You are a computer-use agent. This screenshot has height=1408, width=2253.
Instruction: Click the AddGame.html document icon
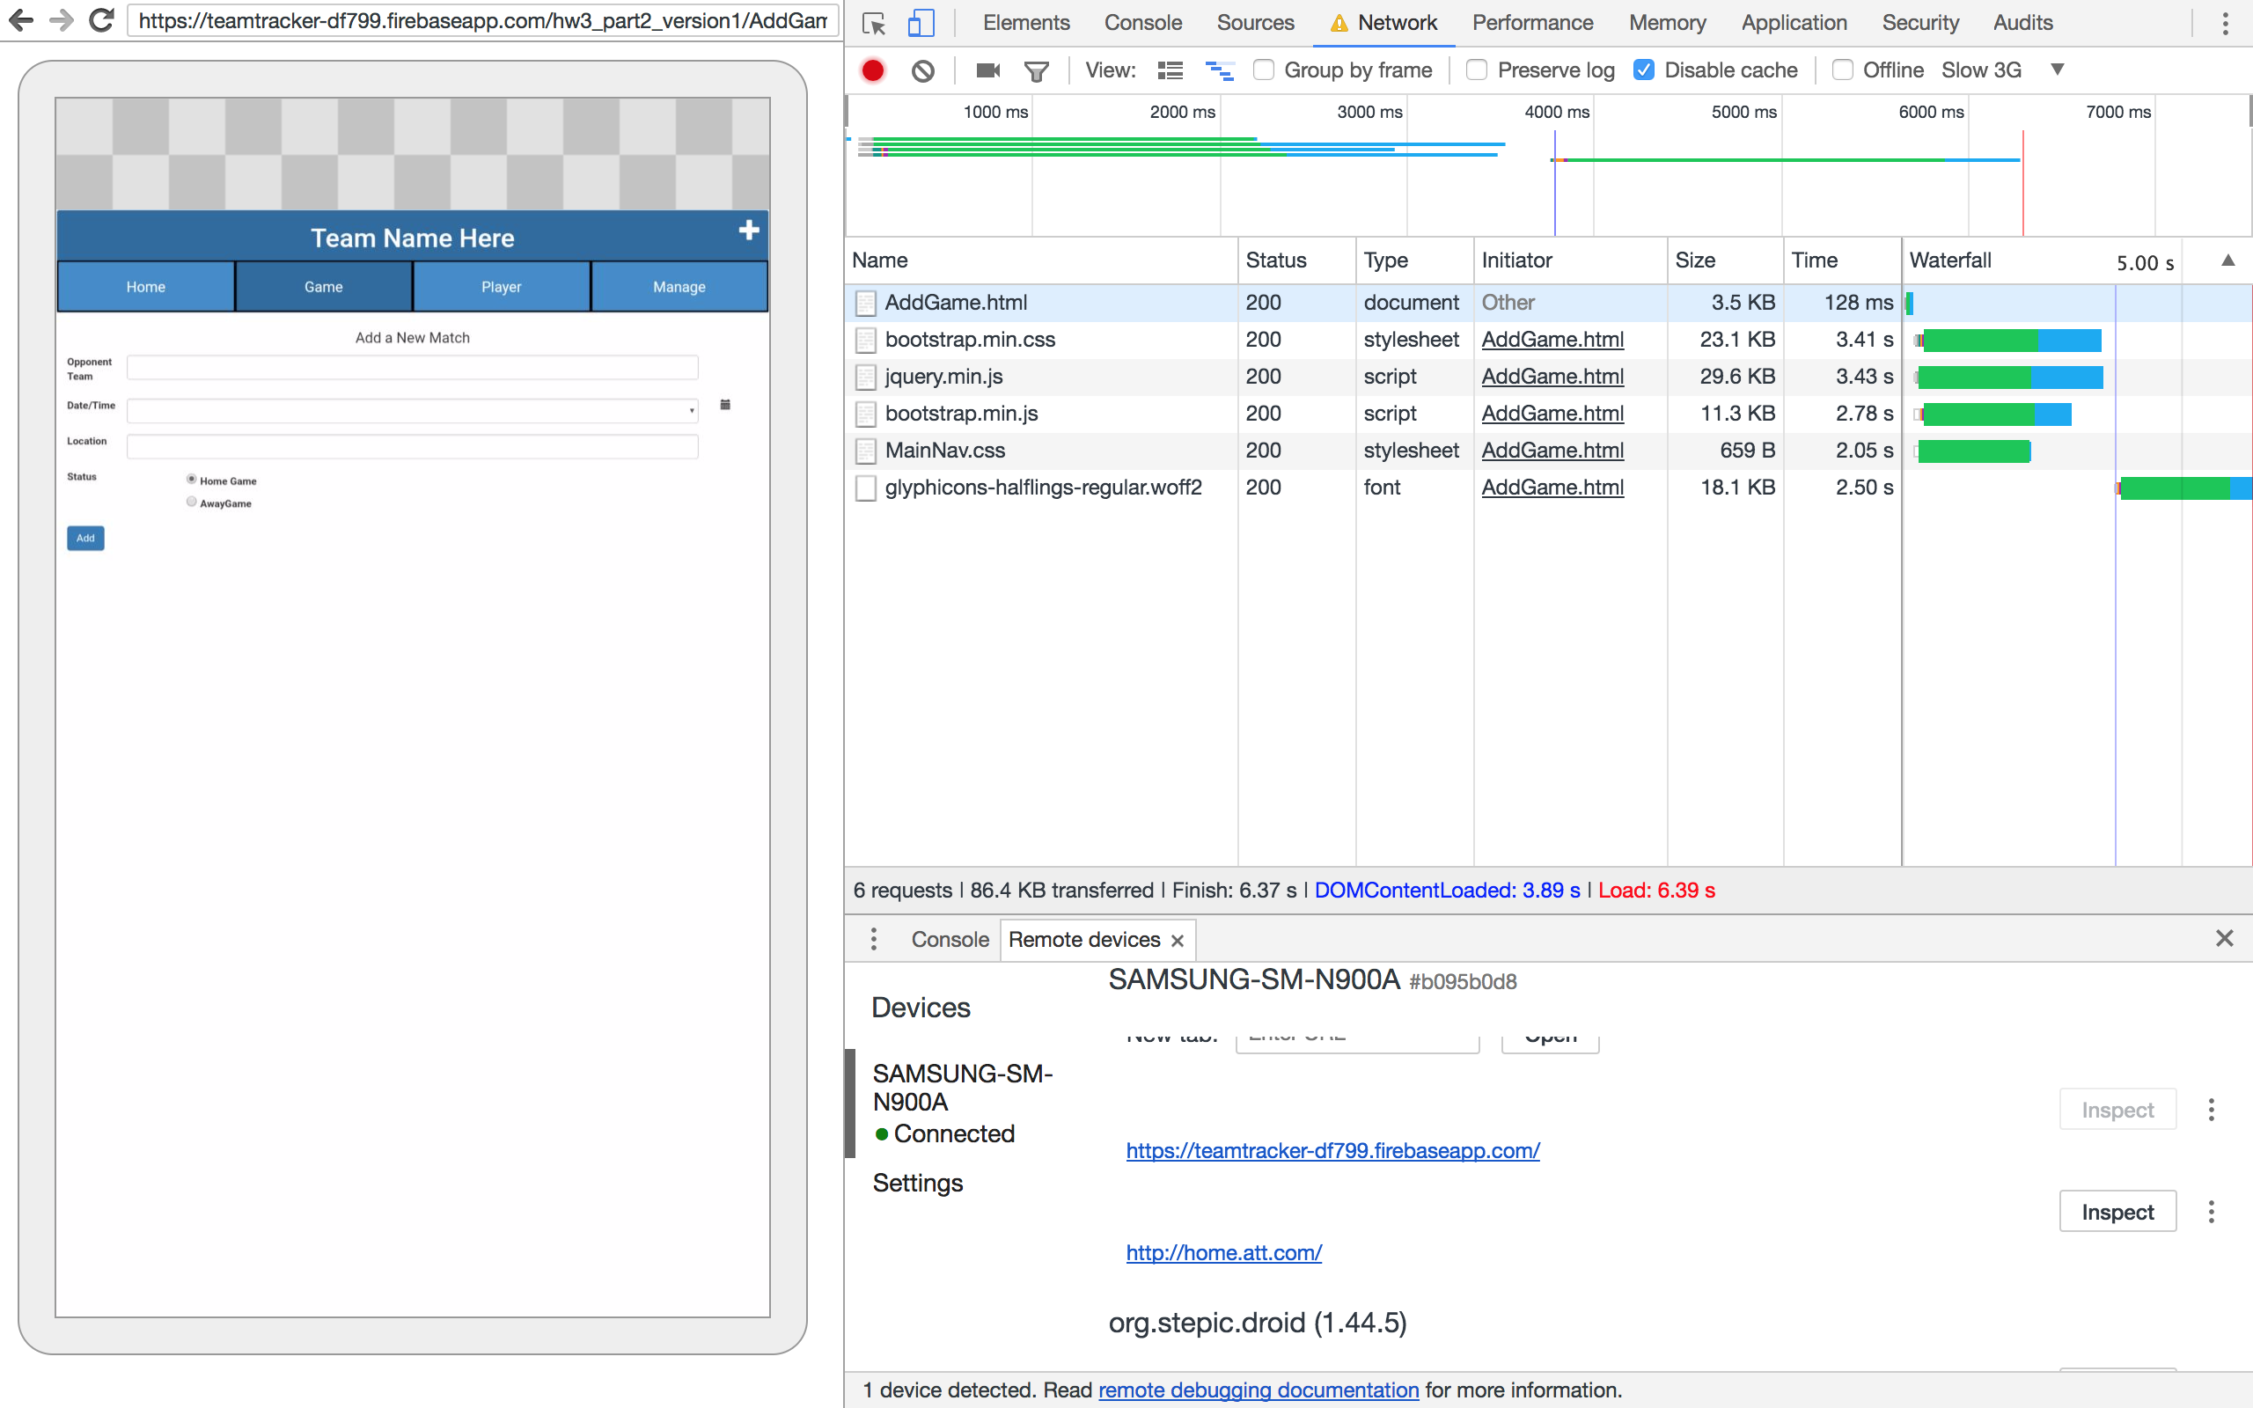866,303
